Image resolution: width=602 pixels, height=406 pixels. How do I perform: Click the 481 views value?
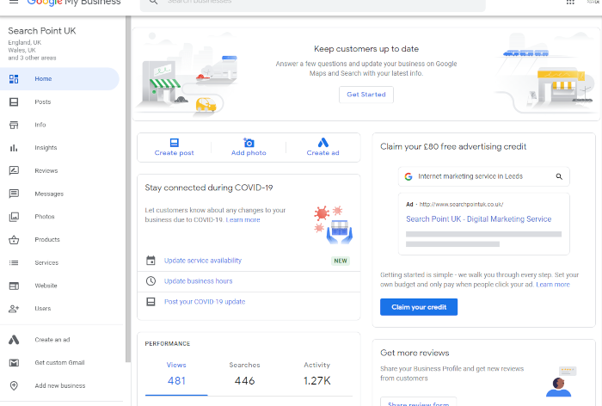click(x=176, y=381)
